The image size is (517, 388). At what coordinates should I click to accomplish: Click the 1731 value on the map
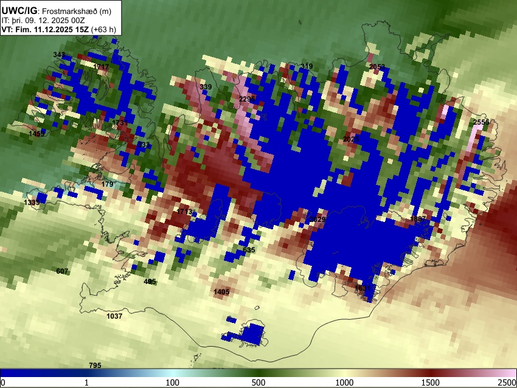click(120, 123)
